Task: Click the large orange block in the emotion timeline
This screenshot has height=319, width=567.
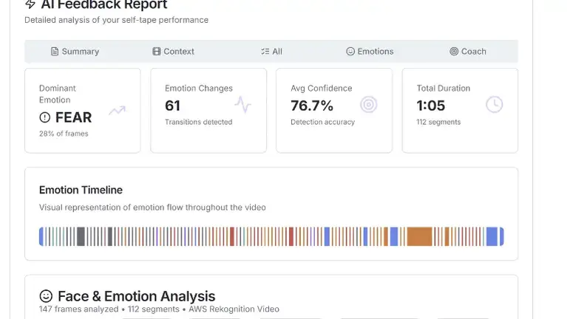Action: point(419,236)
